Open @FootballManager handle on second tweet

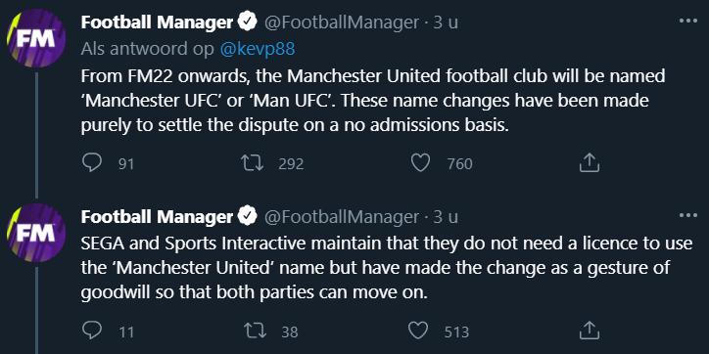pyautogui.click(x=342, y=217)
